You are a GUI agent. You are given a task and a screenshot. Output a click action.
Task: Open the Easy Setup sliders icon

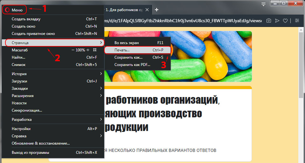(x=297, y=21)
